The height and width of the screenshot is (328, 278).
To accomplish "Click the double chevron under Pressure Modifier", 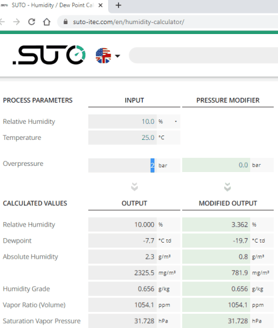I will pos(227,187).
